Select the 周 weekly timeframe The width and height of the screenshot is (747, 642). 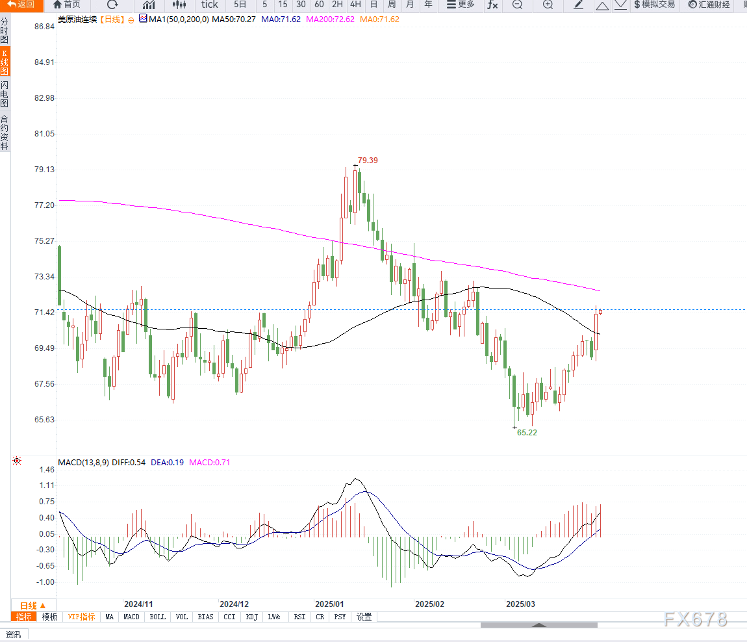pyautogui.click(x=392, y=5)
